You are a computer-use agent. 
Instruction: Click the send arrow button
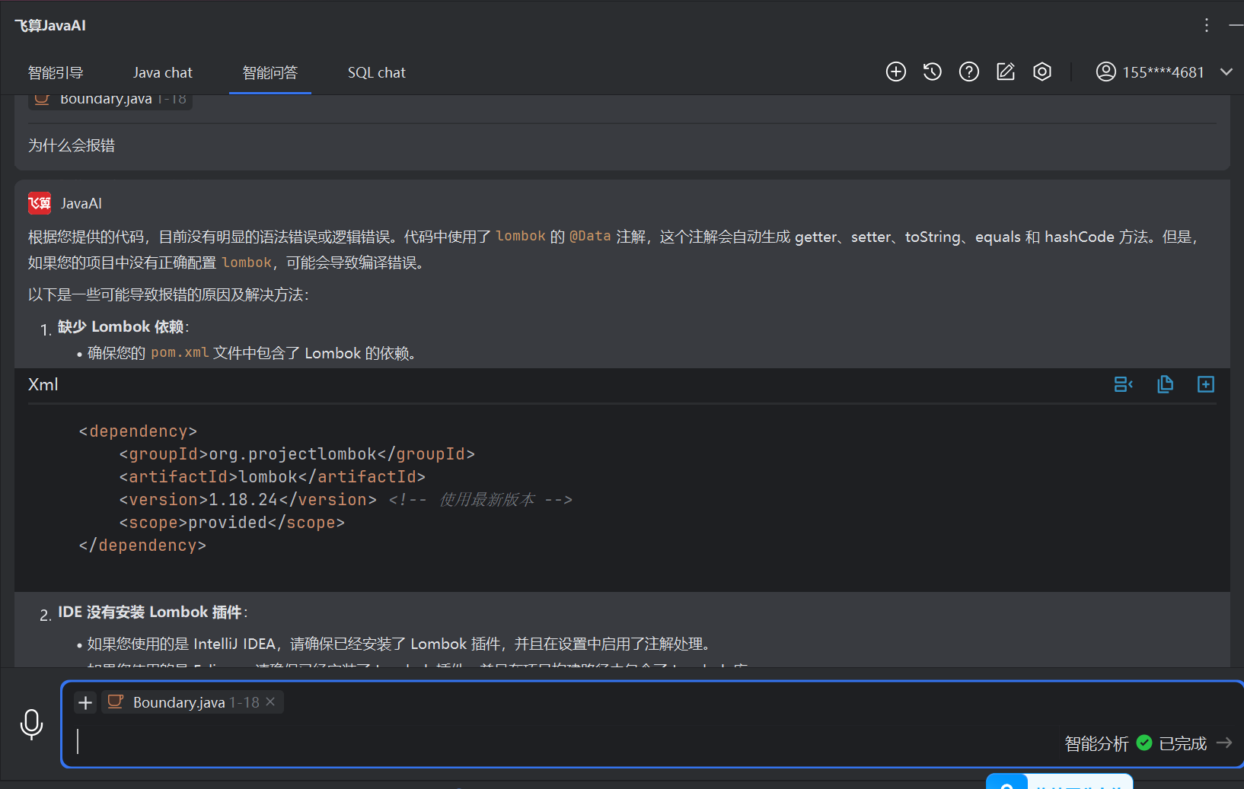1224,743
